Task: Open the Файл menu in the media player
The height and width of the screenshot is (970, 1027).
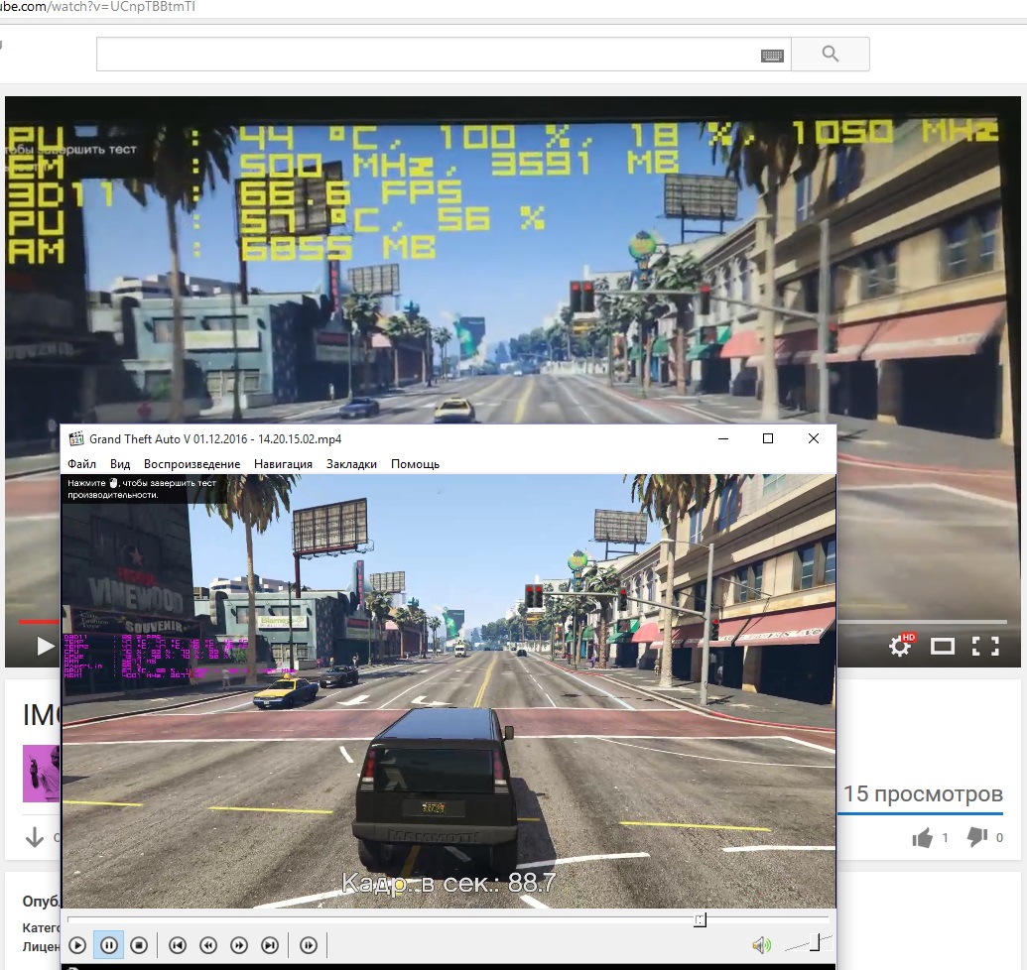Action: 82,464
